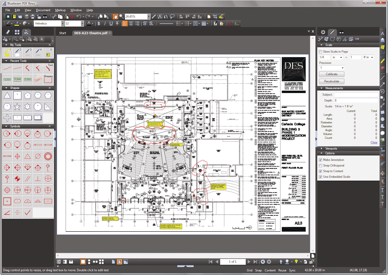The height and width of the screenshot is (275, 388).
Task: Switch to the Start tab
Action: pos(63,33)
